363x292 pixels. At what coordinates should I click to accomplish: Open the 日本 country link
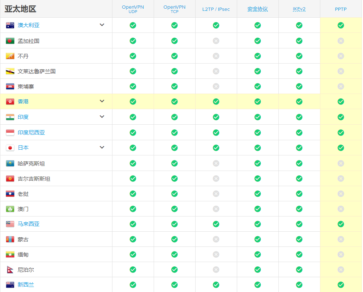click(x=23, y=147)
